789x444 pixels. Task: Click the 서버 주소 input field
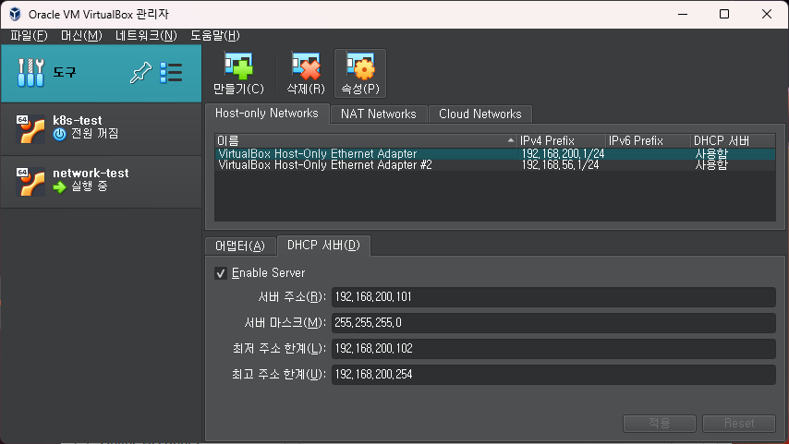[553, 296]
